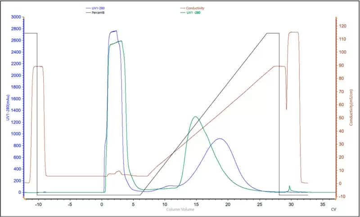360x217 pixels.
Task: Click the small green spike near 30 CV
Action: (289, 186)
